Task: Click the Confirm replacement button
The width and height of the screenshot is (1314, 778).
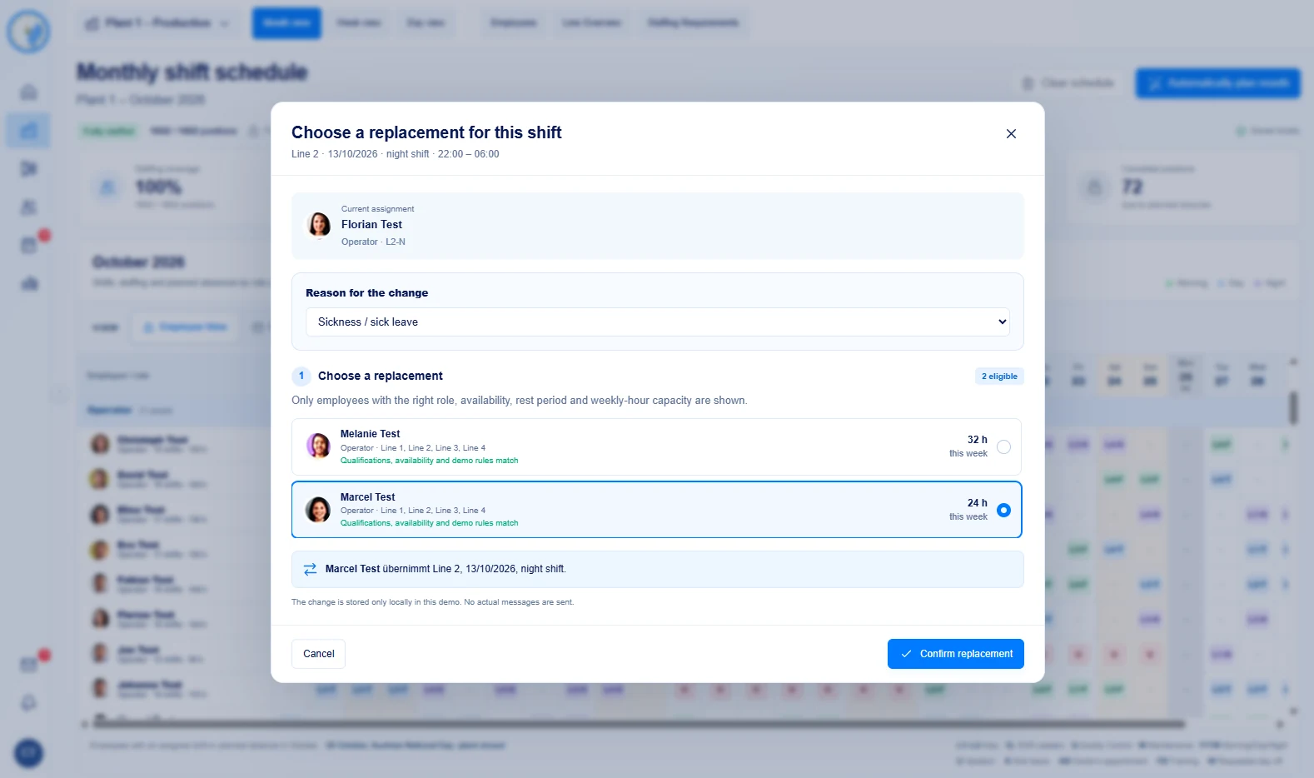Action: click(x=955, y=654)
